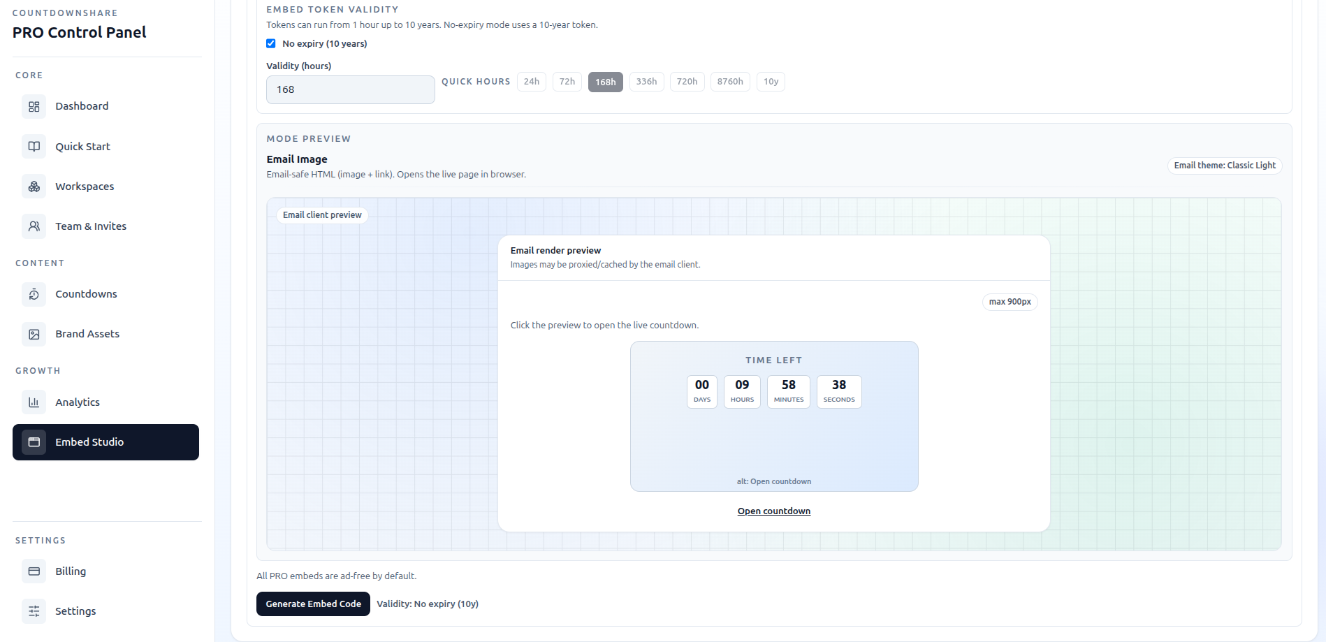The height and width of the screenshot is (642, 1326).
Task: Uncheck No expiry (10 years)
Action: point(270,43)
